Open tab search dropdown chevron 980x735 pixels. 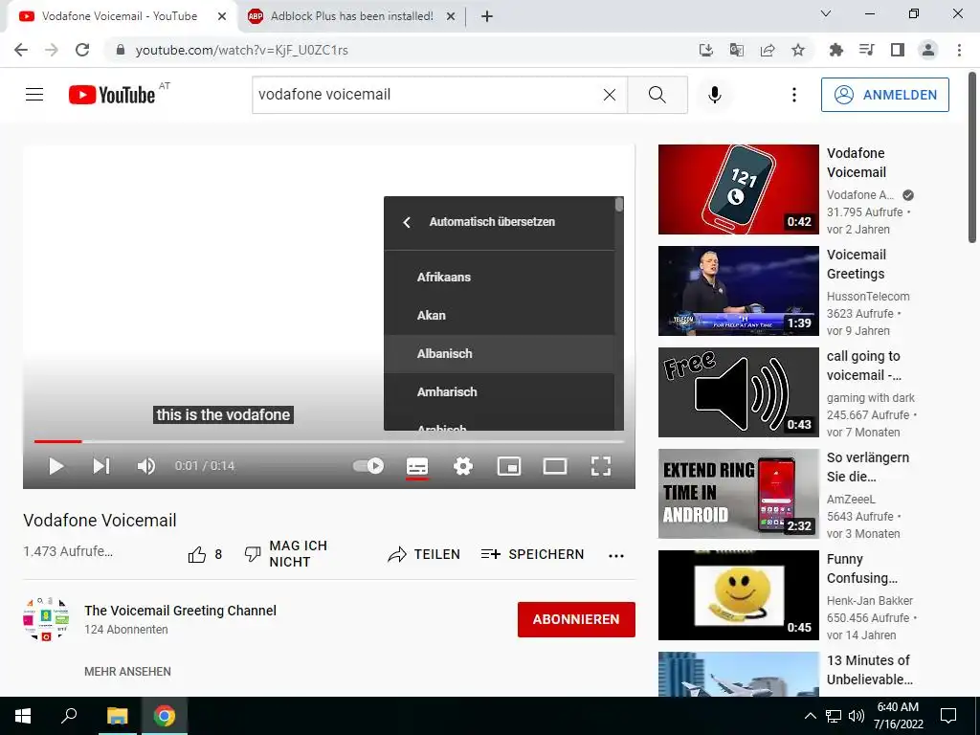[826, 13]
